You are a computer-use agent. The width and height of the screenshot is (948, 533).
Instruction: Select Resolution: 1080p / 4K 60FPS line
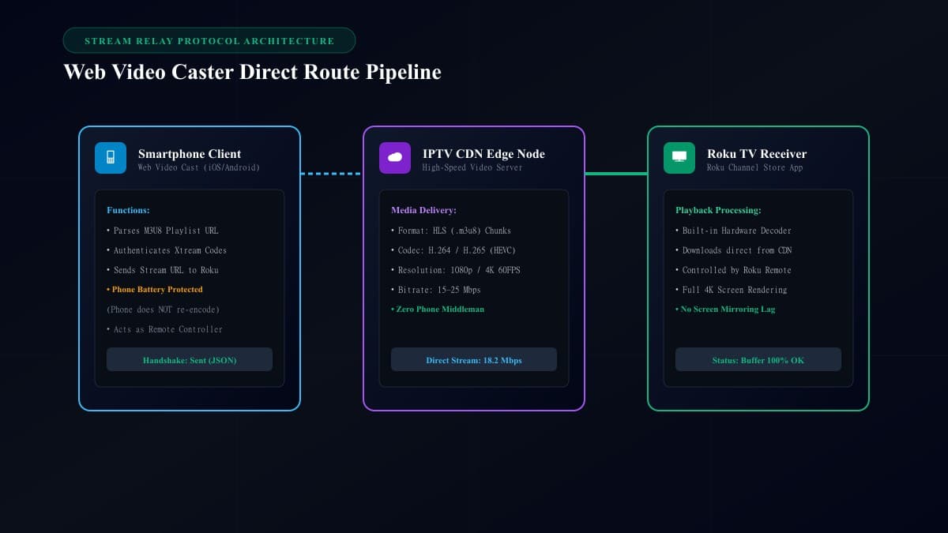456,270
